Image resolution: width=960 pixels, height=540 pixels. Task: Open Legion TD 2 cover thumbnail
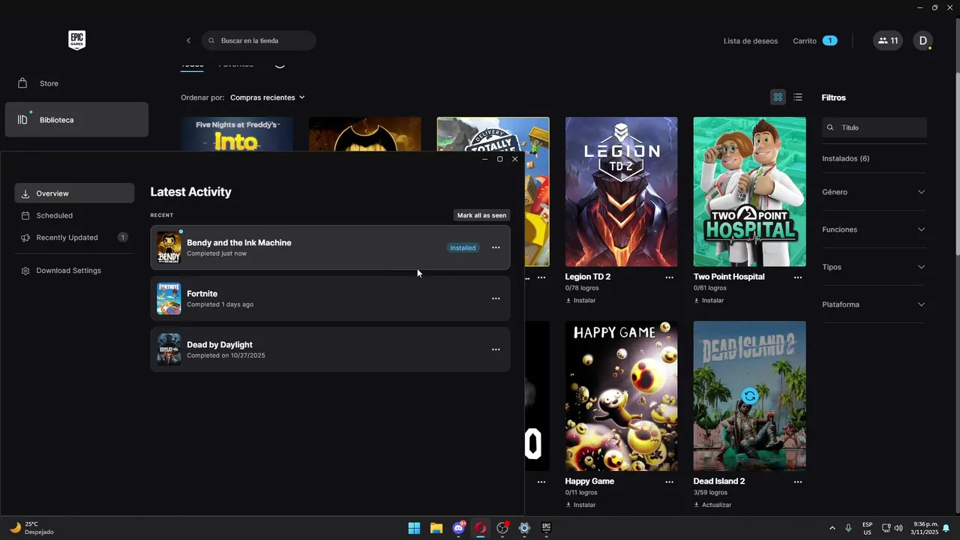(x=621, y=191)
